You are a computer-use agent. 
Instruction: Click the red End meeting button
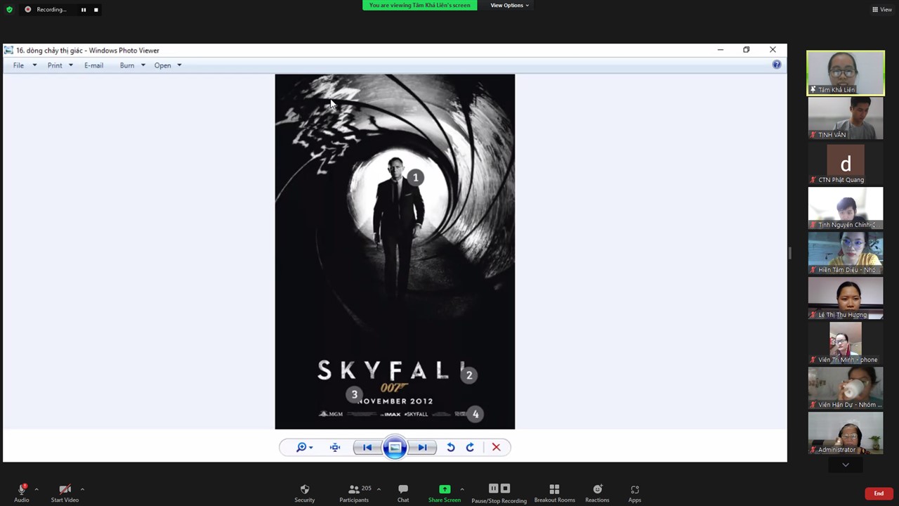coord(879,493)
